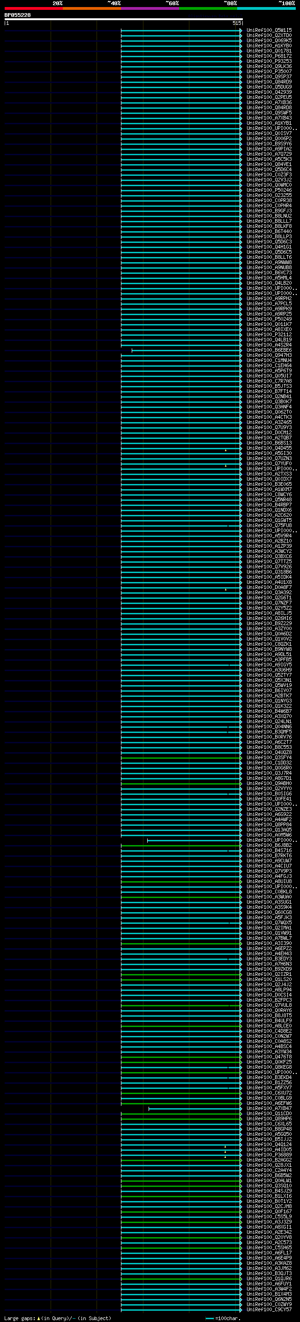Screen dimensions: 300x1322
Task: Open hit UniRef100_Q7YUF0
Action: pos(269,463)
